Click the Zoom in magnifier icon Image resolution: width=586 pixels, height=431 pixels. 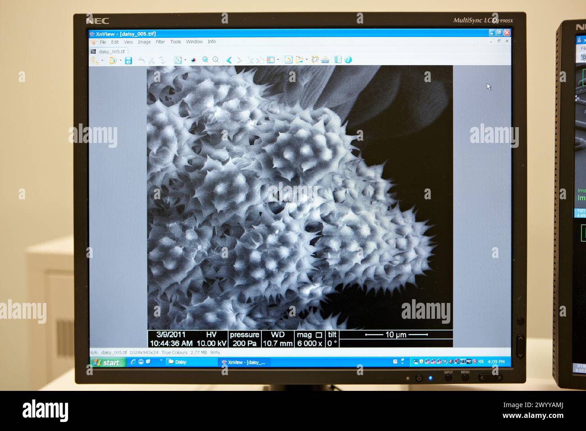(205, 60)
